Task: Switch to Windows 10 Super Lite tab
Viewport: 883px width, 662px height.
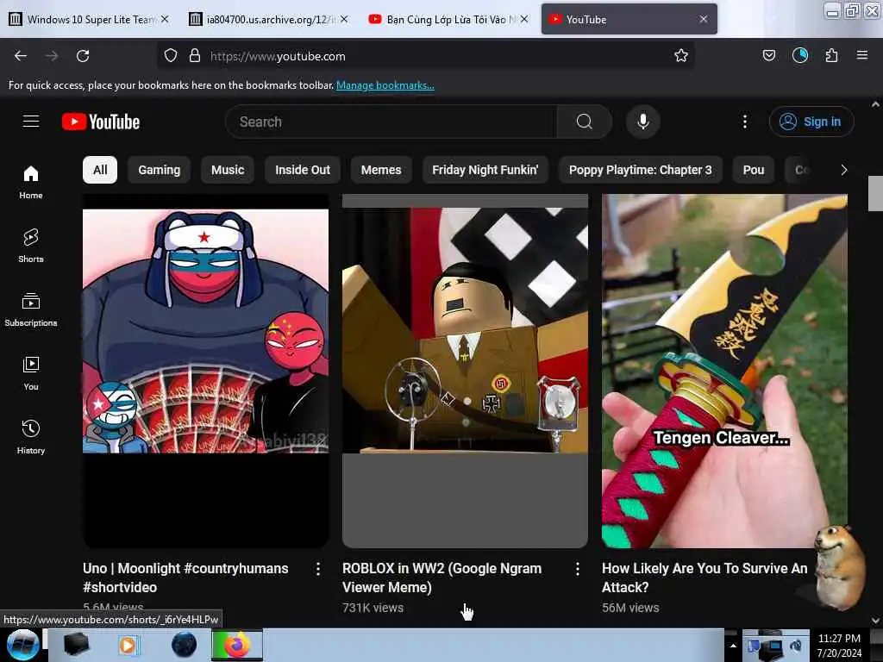Action: coord(89,19)
